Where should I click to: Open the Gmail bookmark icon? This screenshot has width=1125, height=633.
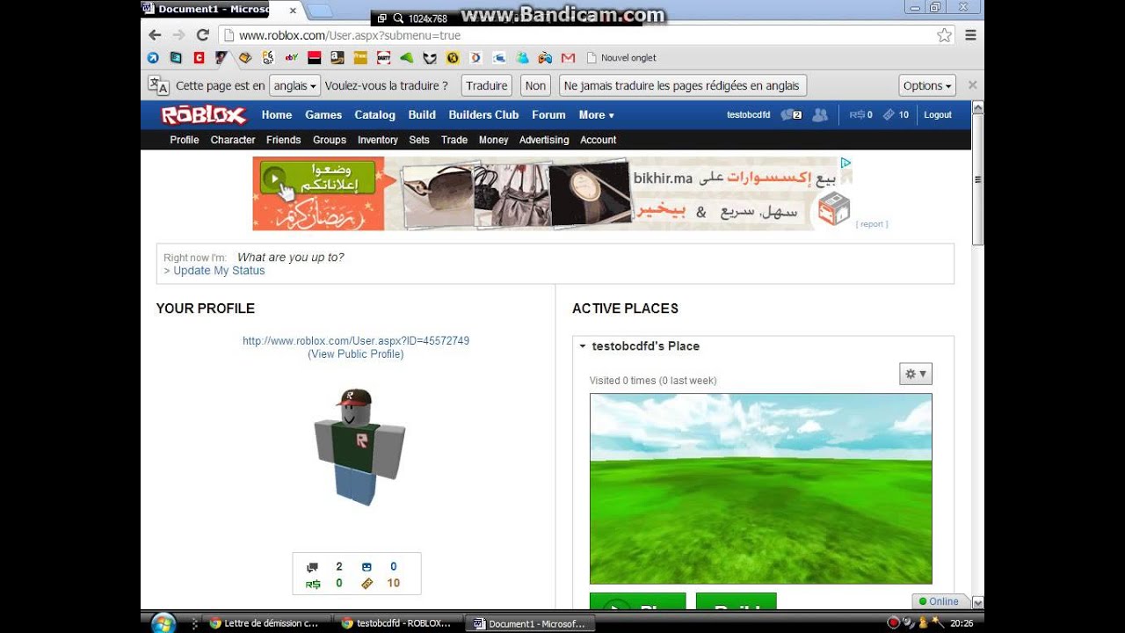point(568,58)
